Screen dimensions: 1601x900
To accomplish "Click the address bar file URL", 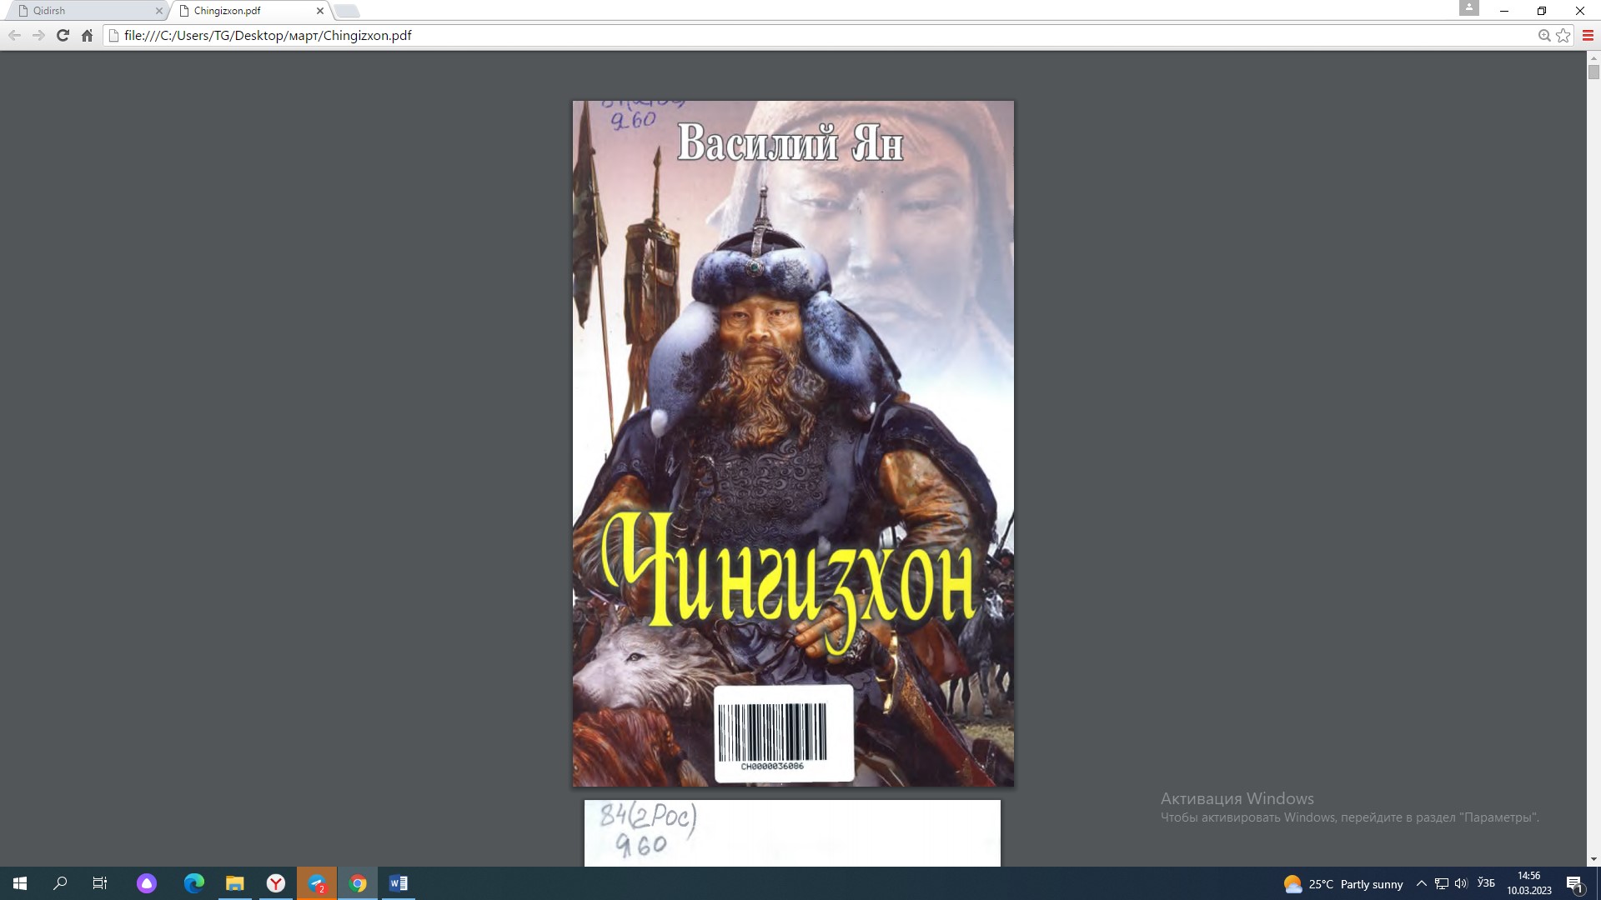I will coord(267,35).
